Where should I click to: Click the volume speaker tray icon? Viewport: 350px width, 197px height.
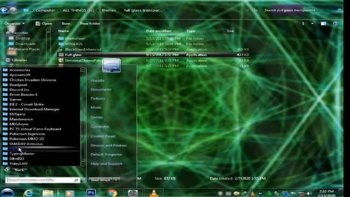pos(309,194)
